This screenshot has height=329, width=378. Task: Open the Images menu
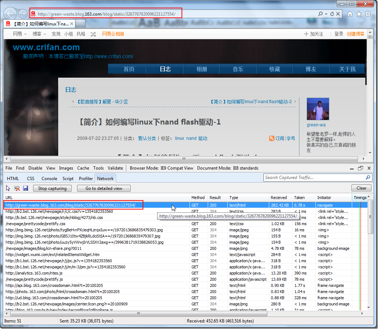[x=66, y=168]
